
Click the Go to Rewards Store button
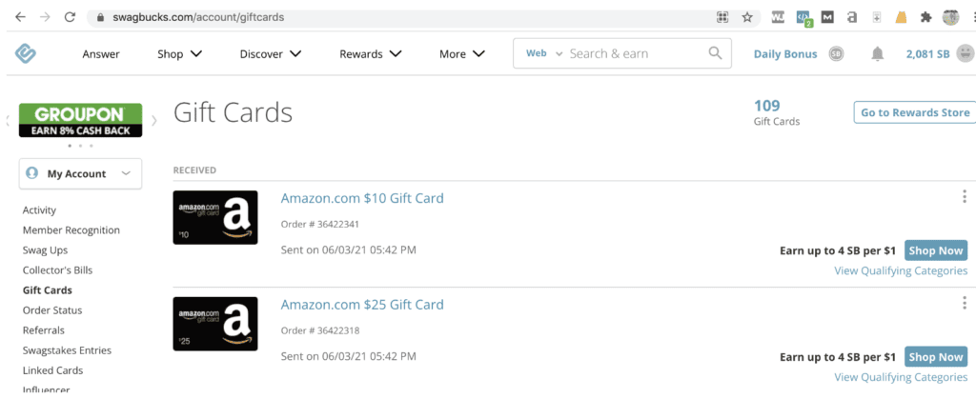tap(914, 112)
